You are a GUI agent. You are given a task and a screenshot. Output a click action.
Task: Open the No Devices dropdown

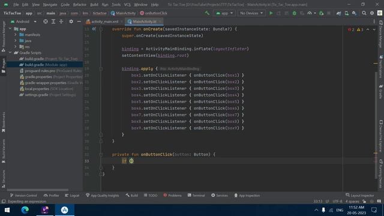click(251, 13)
